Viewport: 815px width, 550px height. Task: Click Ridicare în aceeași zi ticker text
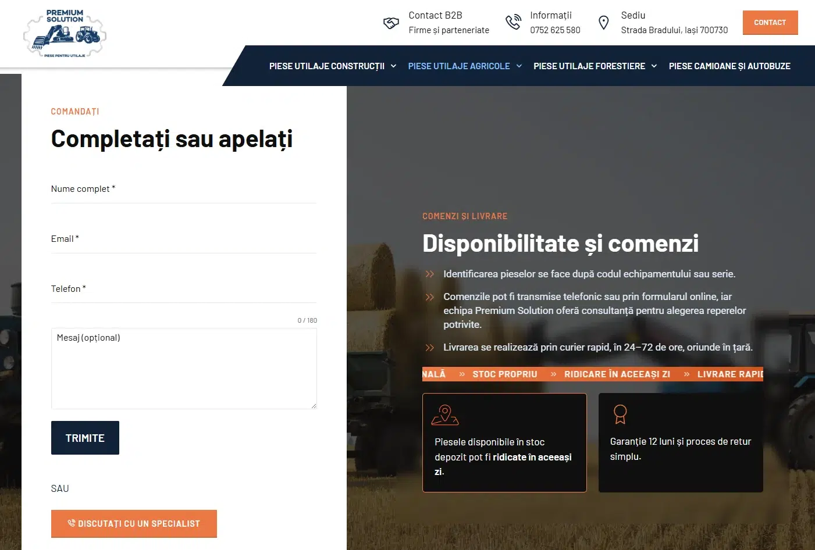pyautogui.click(x=617, y=374)
